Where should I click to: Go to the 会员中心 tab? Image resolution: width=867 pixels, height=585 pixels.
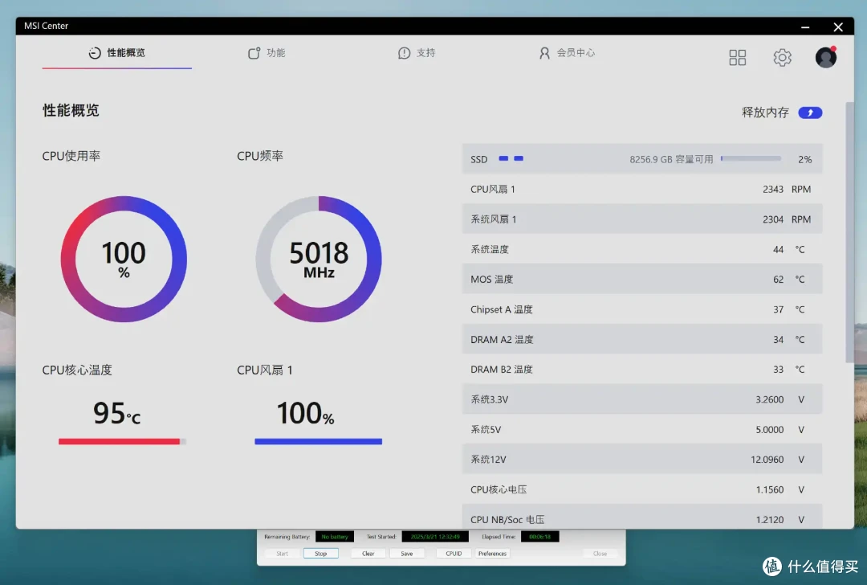click(568, 52)
